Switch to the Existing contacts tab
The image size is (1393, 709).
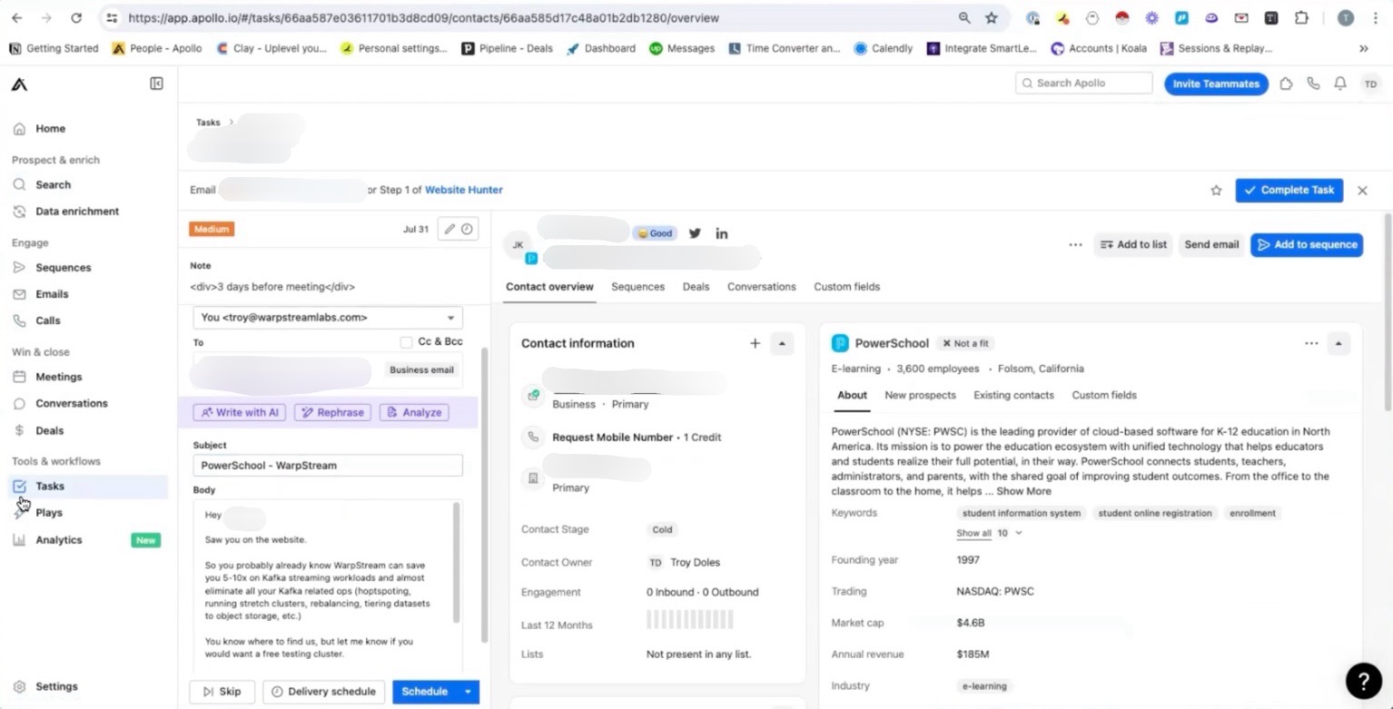coord(1013,396)
